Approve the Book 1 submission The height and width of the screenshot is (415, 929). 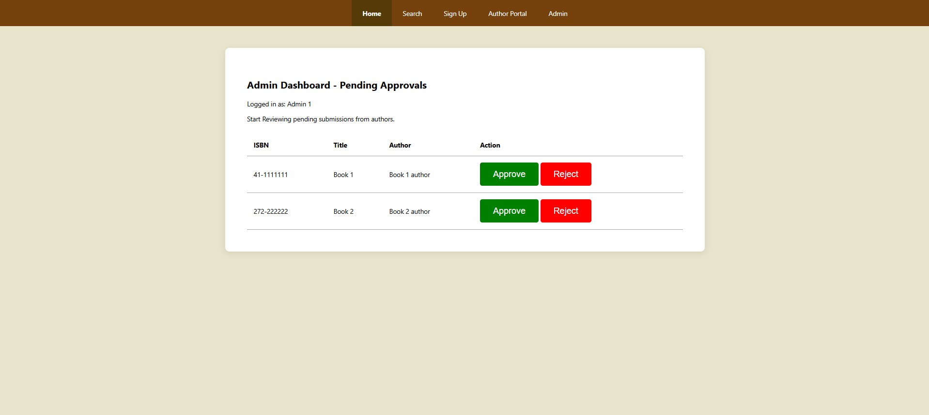pyautogui.click(x=509, y=174)
